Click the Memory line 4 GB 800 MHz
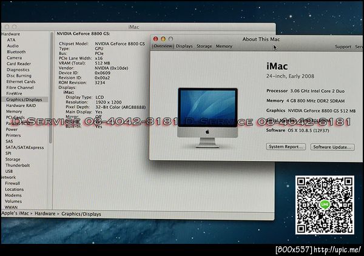364x256 pixels. (306, 101)
